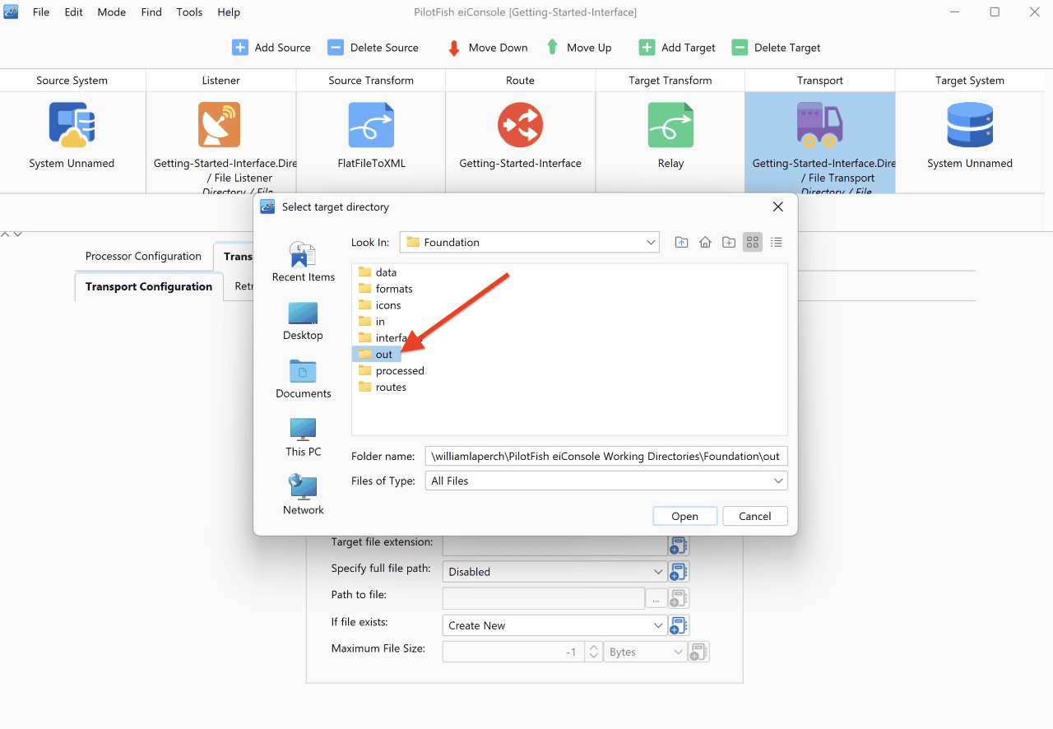Click the Folder name input field
Viewport: 1053px width, 729px height.
coord(607,456)
